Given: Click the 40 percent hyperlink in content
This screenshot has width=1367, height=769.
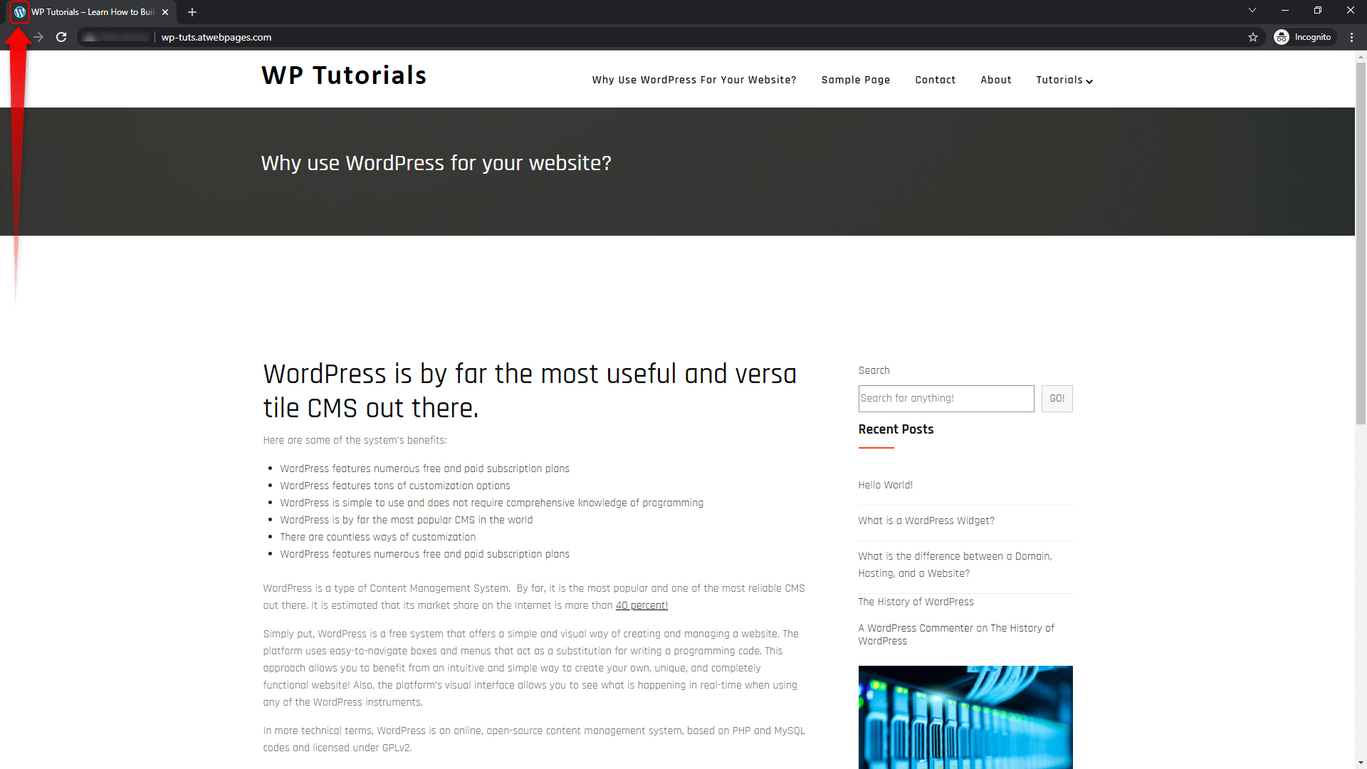Looking at the screenshot, I should click(641, 605).
